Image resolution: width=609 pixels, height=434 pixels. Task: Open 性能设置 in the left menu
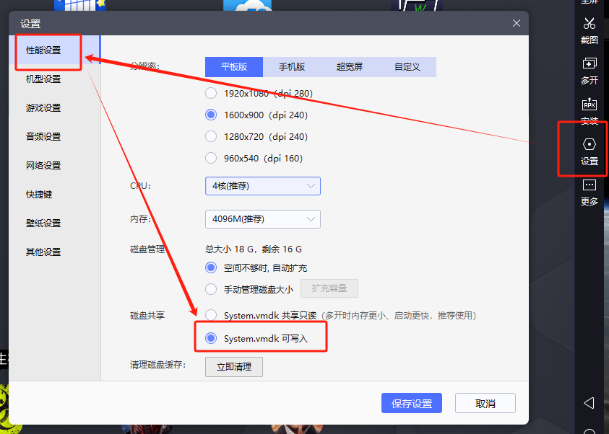(x=54, y=50)
